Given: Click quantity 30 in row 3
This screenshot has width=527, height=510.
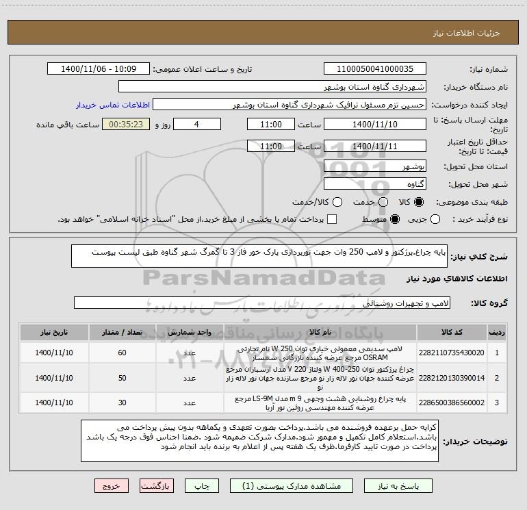Looking at the screenshot, I should pos(122,403).
